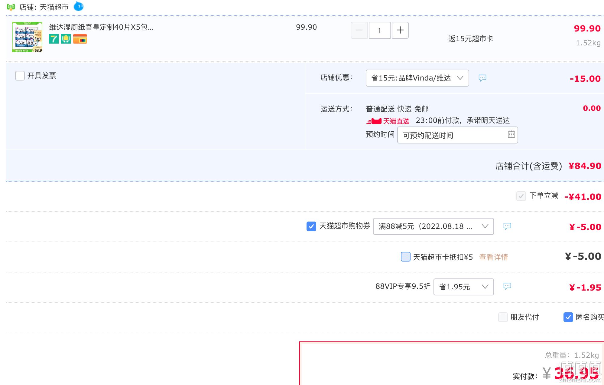The height and width of the screenshot is (385, 604).
Task: Check the 朋友代付 checkbox
Action: [x=503, y=317]
